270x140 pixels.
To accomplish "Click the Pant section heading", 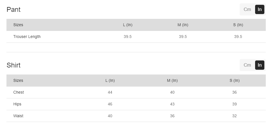I will click(x=13, y=10).
